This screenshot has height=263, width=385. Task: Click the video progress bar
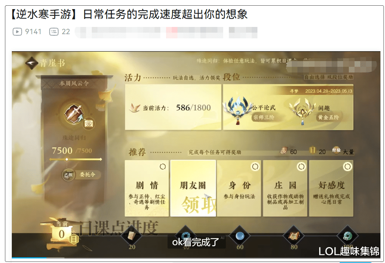(x=196, y=258)
